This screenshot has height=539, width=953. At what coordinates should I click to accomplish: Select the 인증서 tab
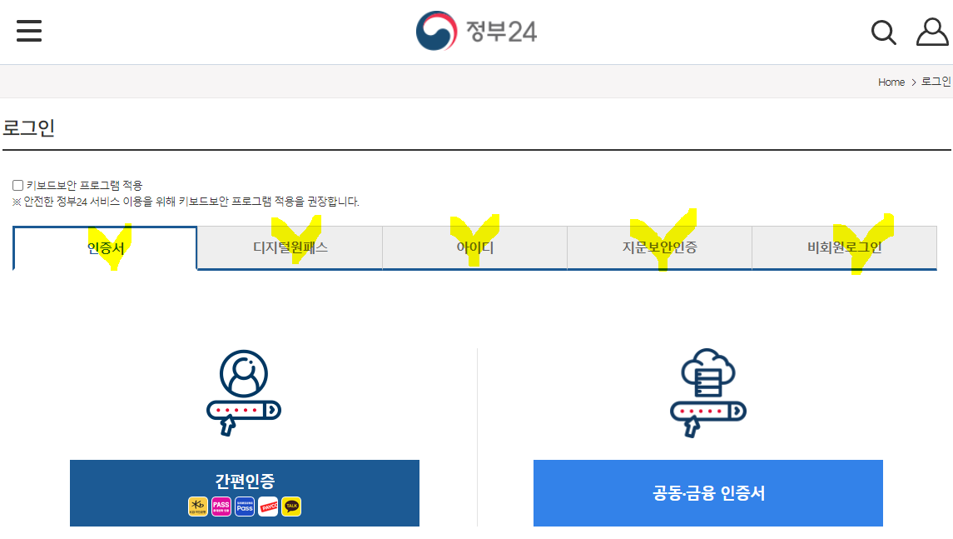point(105,247)
